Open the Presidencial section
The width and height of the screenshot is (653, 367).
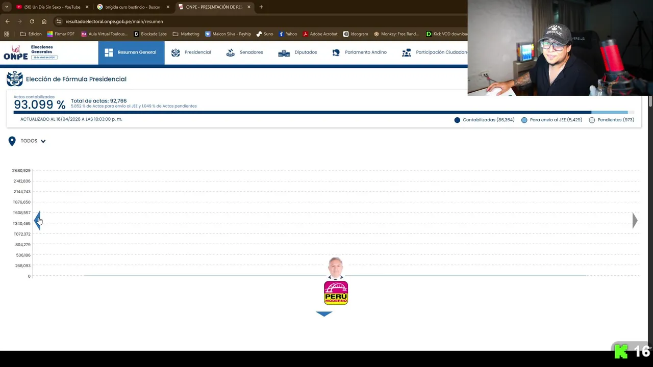(191, 53)
